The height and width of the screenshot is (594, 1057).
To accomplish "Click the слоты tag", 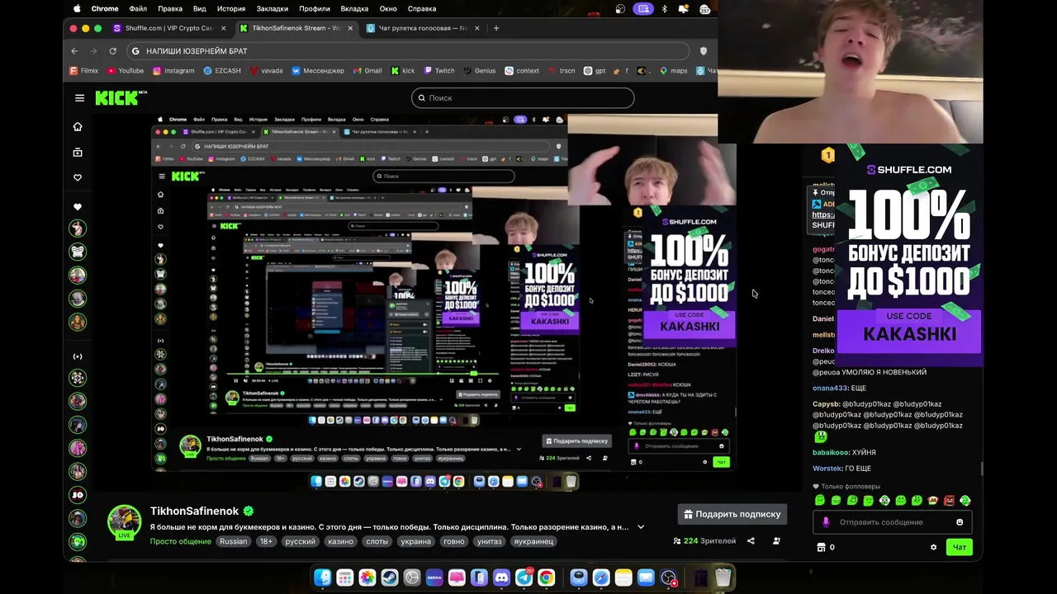I will (377, 541).
